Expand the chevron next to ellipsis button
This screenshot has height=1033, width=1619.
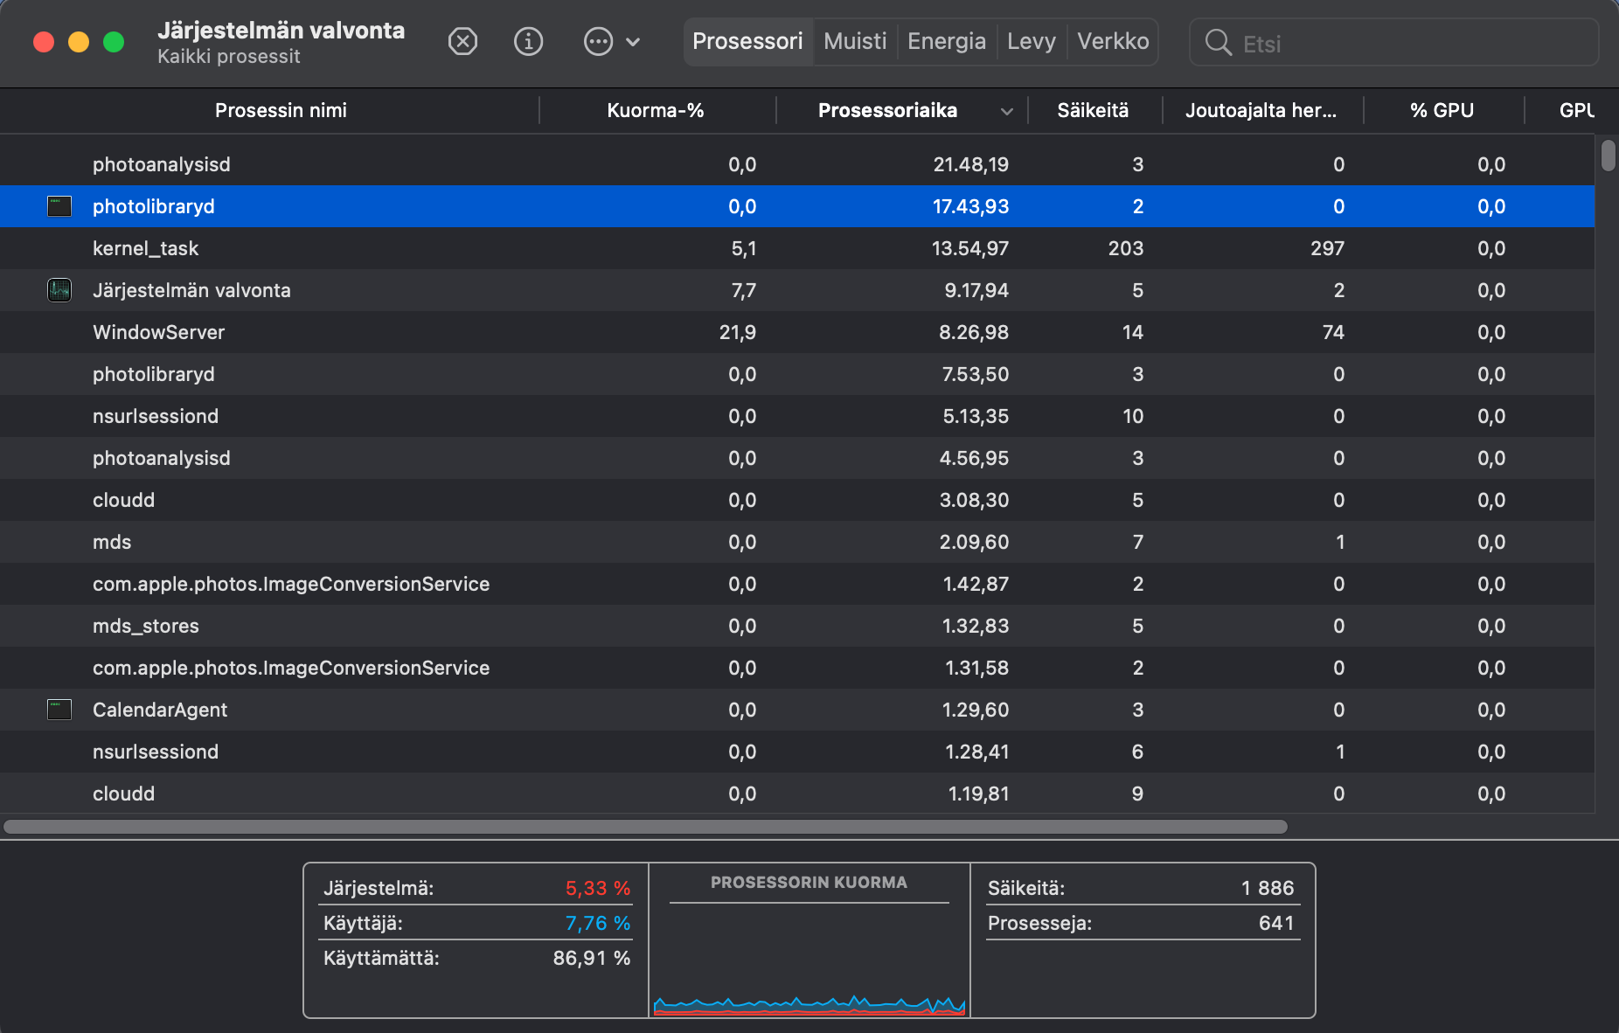pyautogui.click(x=634, y=42)
